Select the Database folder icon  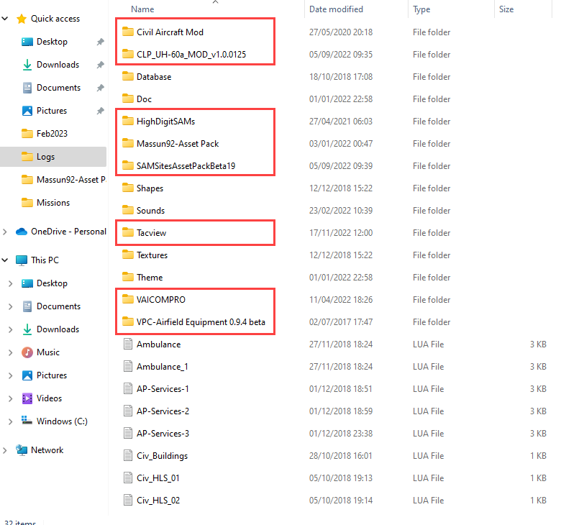[128, 76]
